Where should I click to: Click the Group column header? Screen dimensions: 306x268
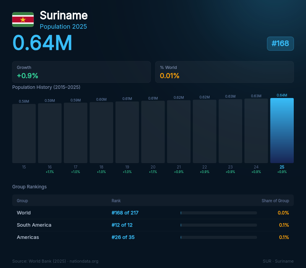coord(22,201)
